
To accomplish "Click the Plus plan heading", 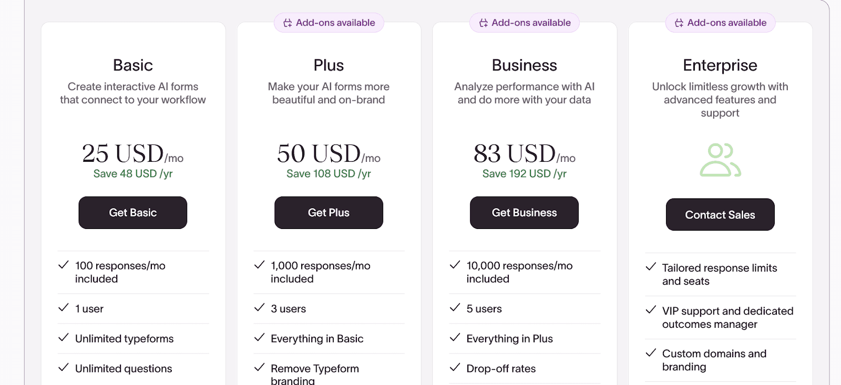I will (x=329, y=65).
